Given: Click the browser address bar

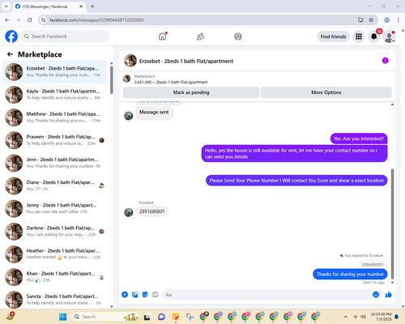Looking at the screenshot, I should pyautogui.click(x=200, y=20).
